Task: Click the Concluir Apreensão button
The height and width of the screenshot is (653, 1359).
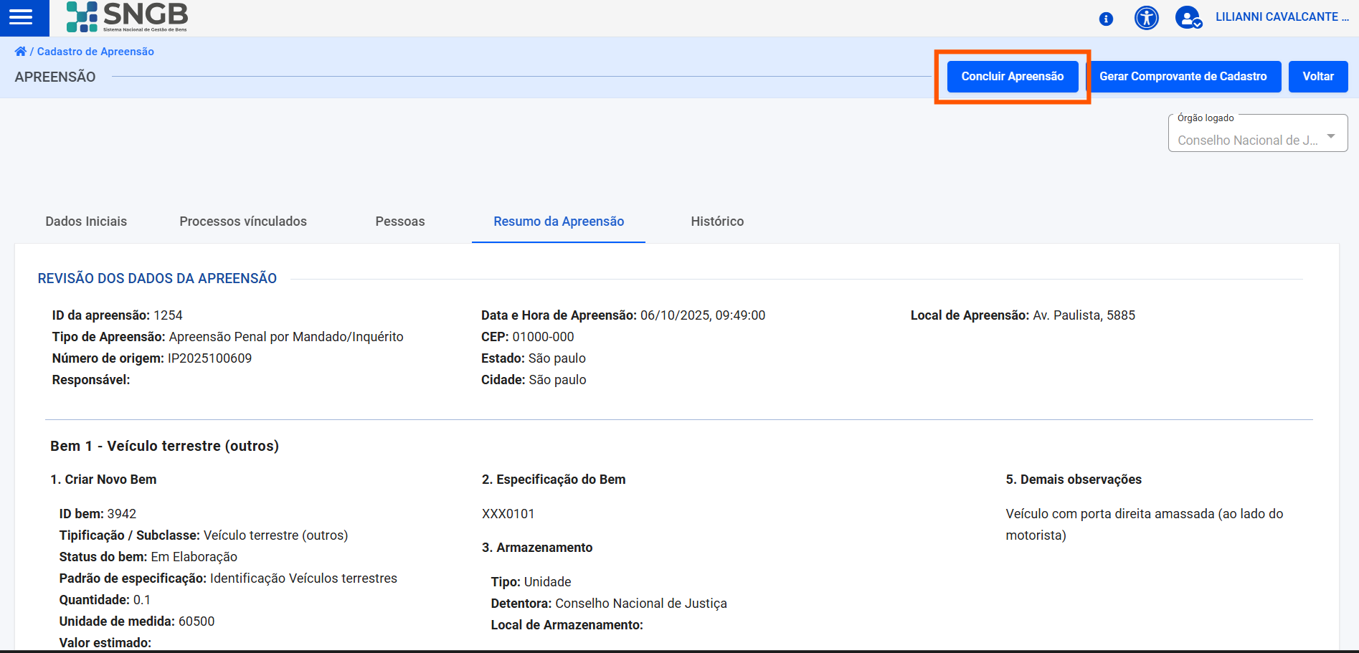Action: click(1012, 76)
